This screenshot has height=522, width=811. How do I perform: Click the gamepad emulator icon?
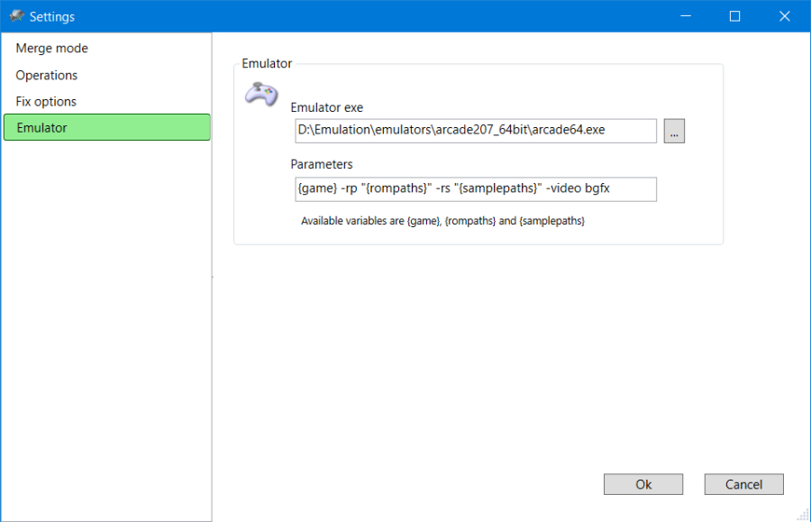coord(261,94)
